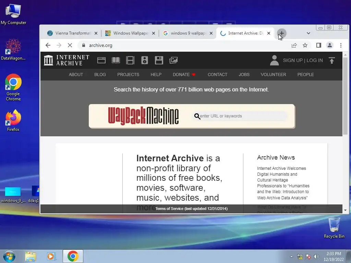This screenshot has height=263, width=351.
Task: Open the JOBS menu item
Action: click(244, 75)
